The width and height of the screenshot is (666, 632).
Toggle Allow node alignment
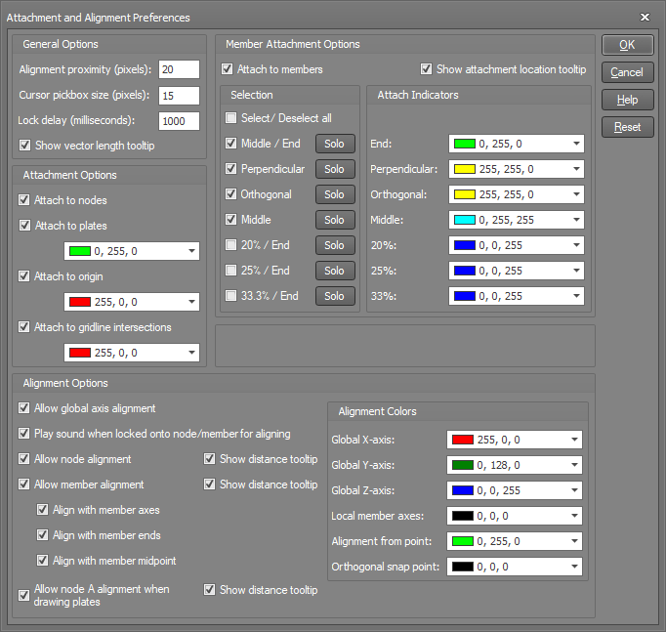tap(24, 459)
